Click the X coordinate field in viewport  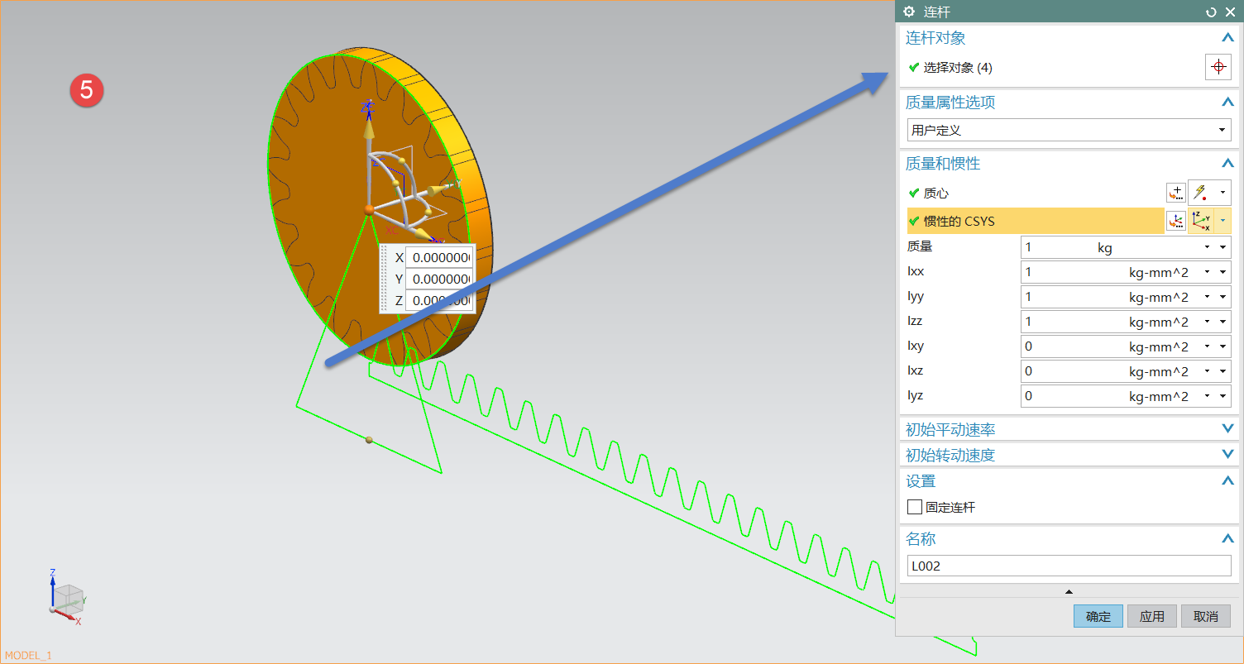click(x=439, y=257)
